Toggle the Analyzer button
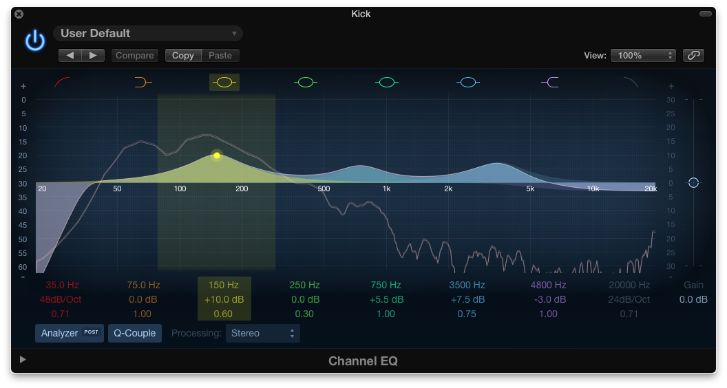The image size is (727, 388). (x=70, y=333)
